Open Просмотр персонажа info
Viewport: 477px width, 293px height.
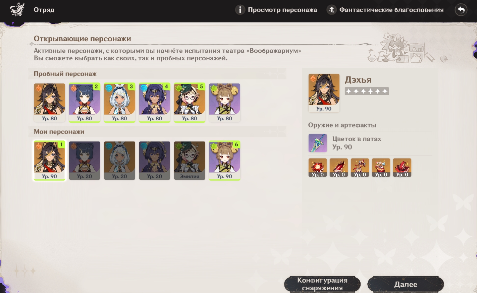[x=276, y=10]
